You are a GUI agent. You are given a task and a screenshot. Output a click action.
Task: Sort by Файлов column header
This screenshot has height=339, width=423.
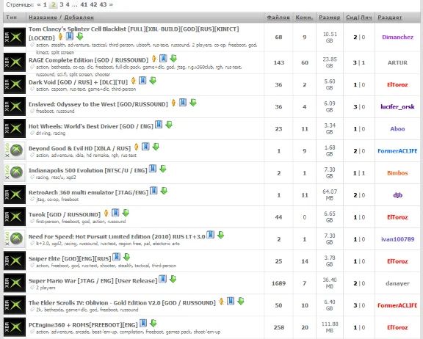[278, 18]
